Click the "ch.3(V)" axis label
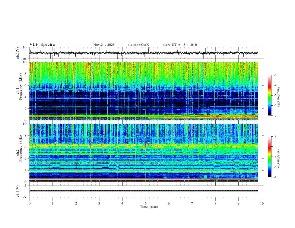The width and height of the screenshot is (295, 228). [18, 191]
